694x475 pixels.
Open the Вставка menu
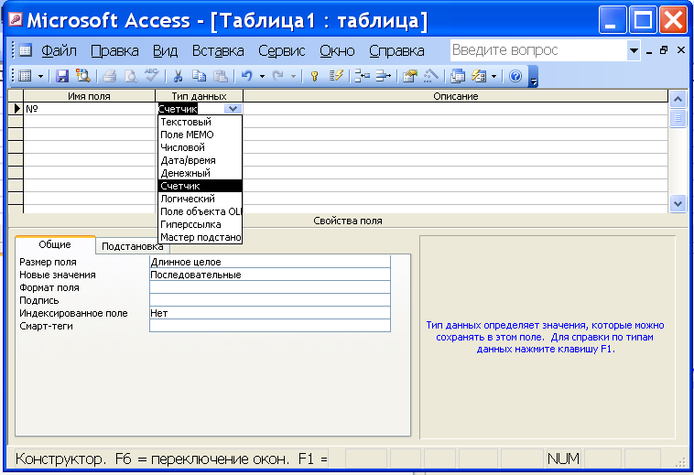[218, 51]
